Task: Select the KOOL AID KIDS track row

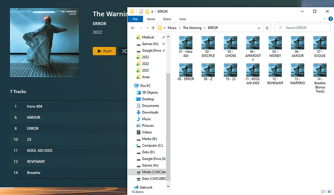Action: 68,150
